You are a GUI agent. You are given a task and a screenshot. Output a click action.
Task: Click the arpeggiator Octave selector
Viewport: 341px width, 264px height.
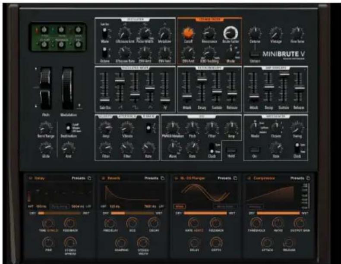pos(276,128)
